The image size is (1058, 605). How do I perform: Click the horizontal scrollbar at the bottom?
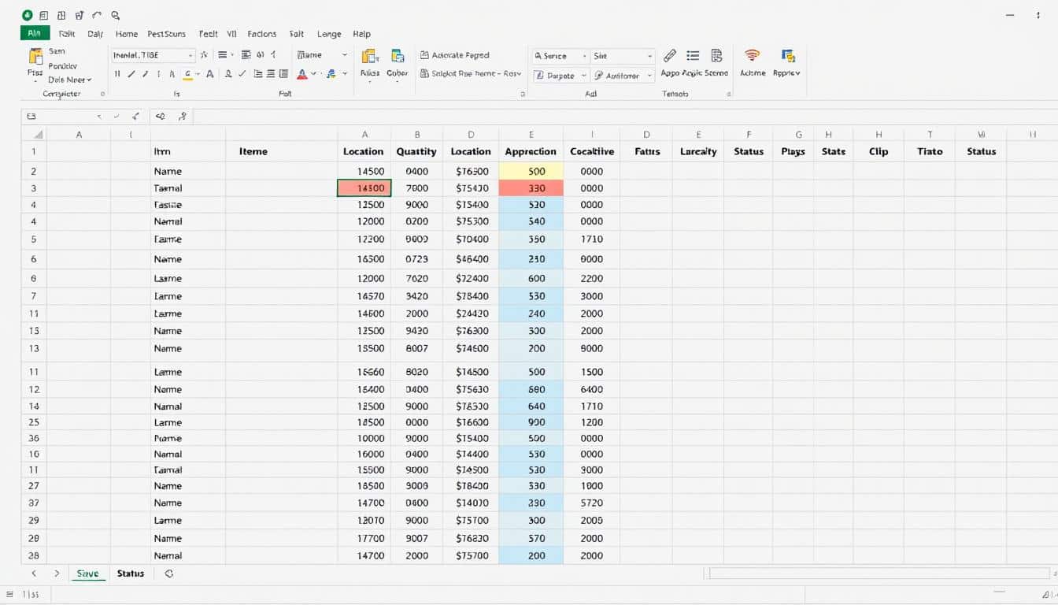click(x=879, y=573)
